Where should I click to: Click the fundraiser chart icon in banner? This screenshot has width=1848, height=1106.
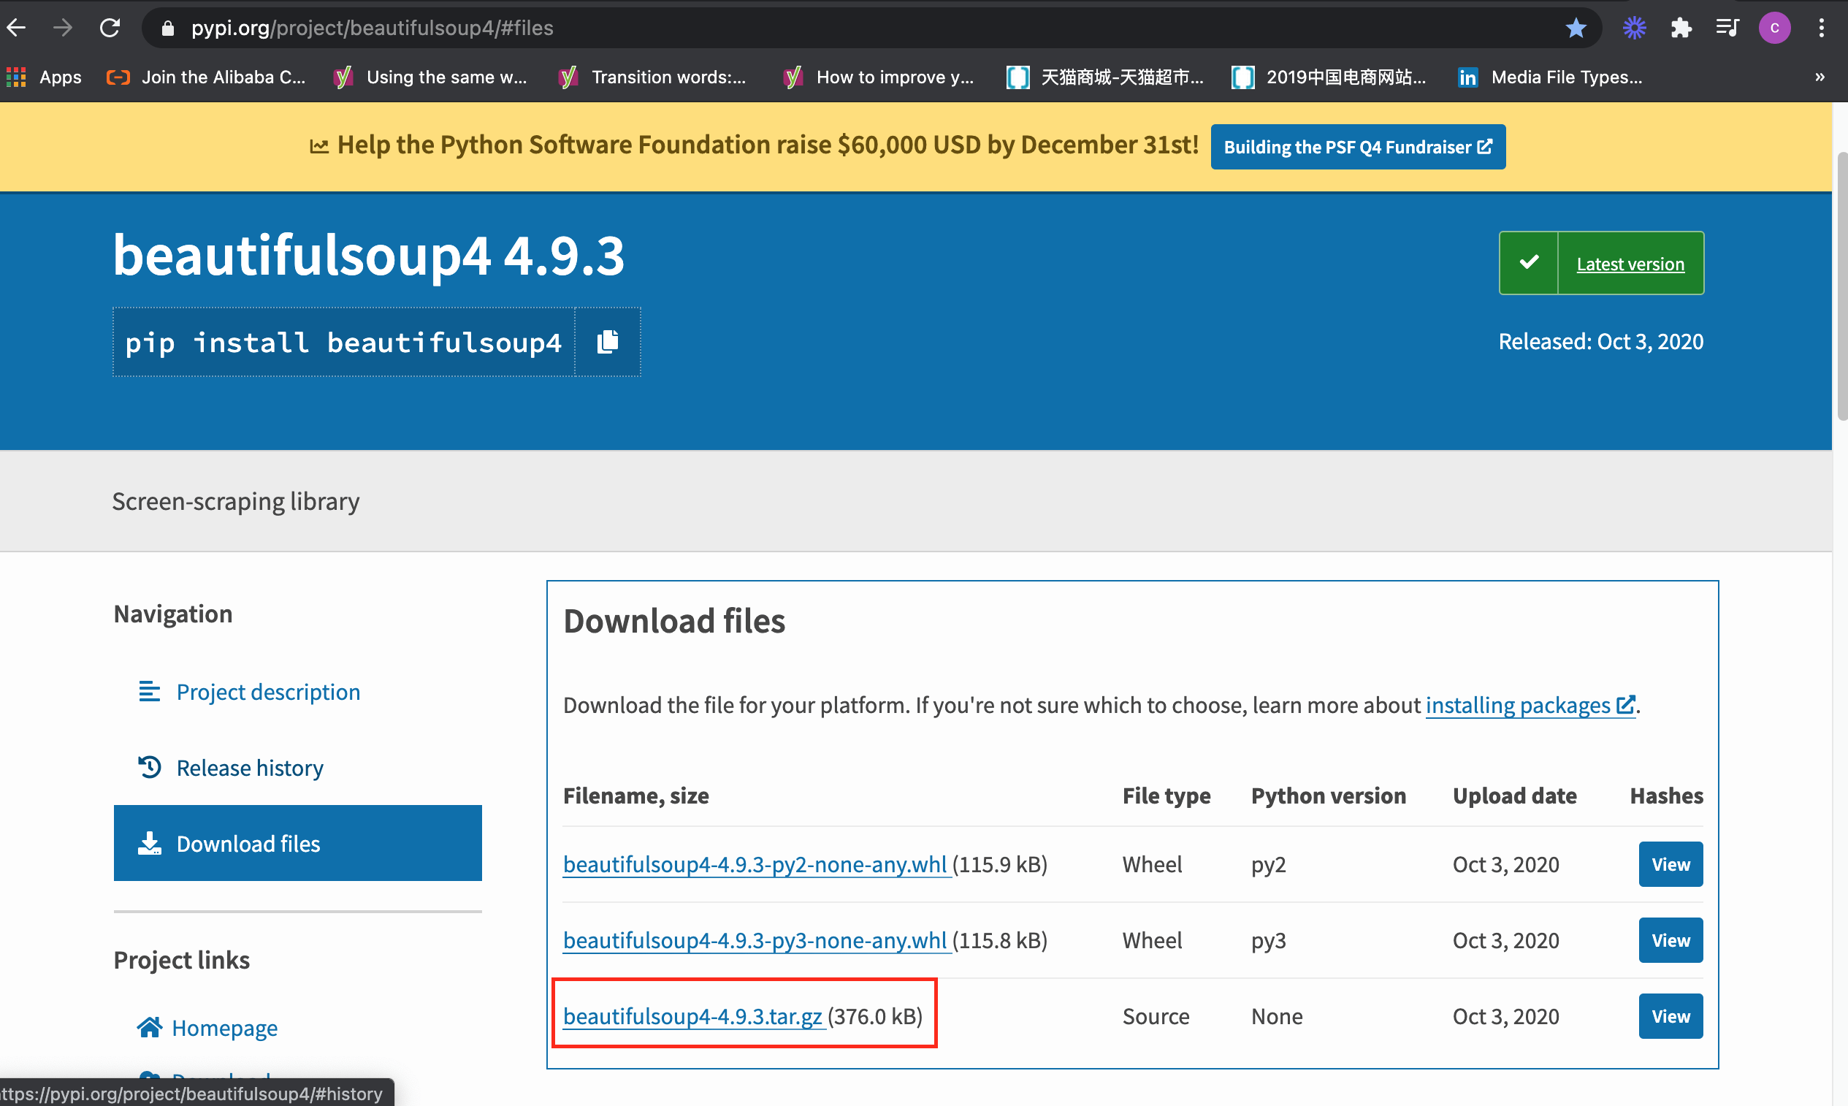[318, 146]
